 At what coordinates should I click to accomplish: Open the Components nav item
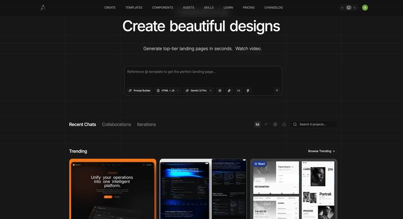pyautogui.click(x=162, y=8)
